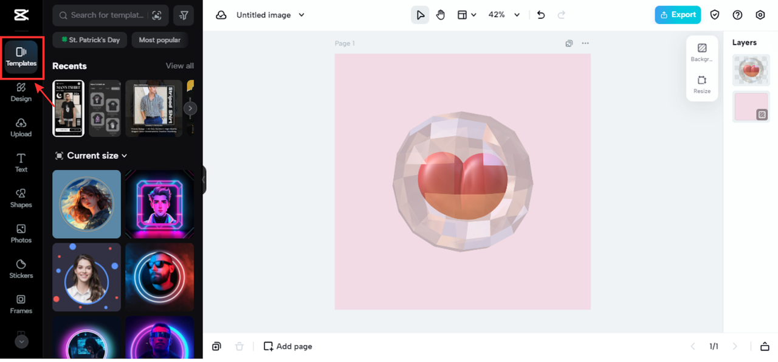Select the pink background layer thumbnail
Screen dimensions: 778x362
751,106
